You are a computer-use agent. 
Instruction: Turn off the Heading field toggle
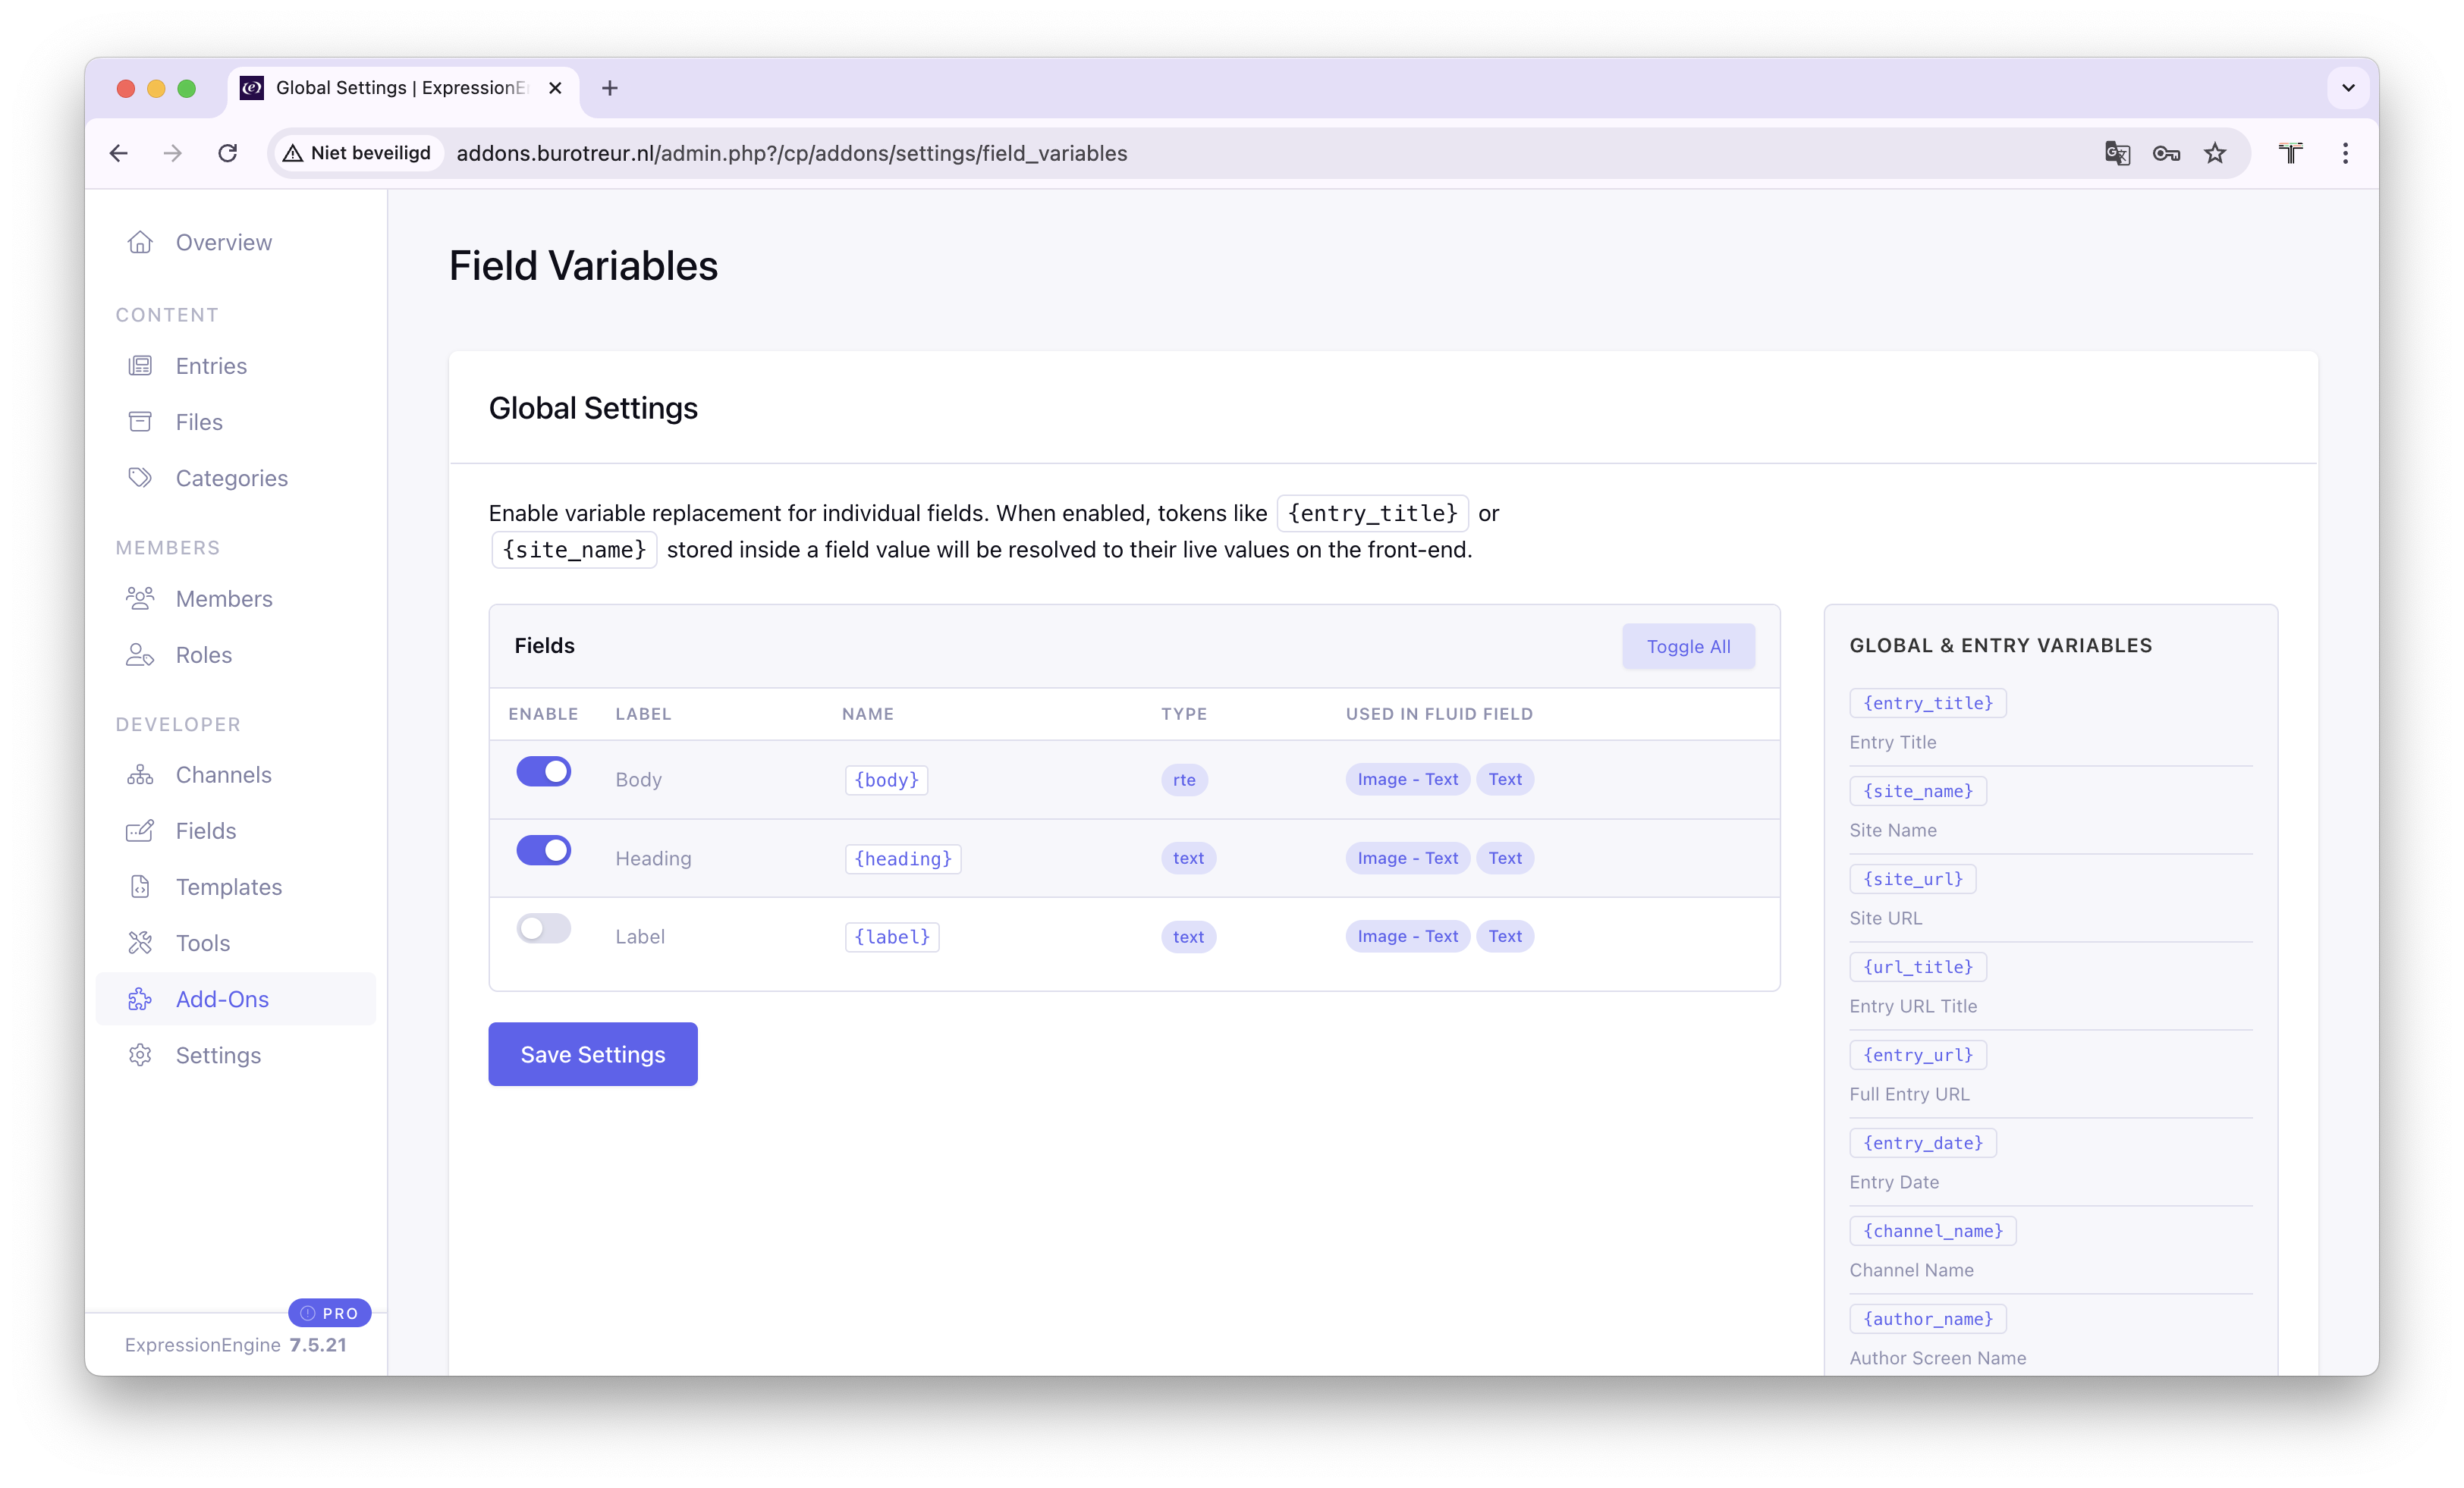(x=543, y=850)
